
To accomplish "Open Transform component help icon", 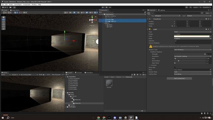I will [x=206, y=19].
